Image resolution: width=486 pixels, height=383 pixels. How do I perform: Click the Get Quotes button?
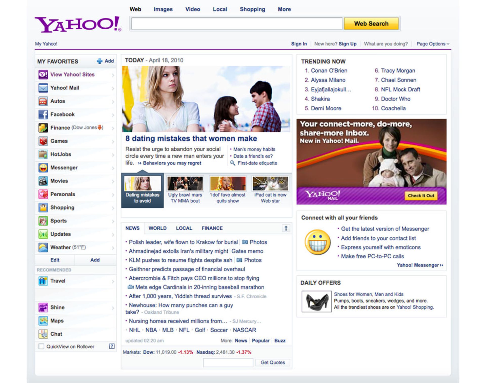point(273,362)
